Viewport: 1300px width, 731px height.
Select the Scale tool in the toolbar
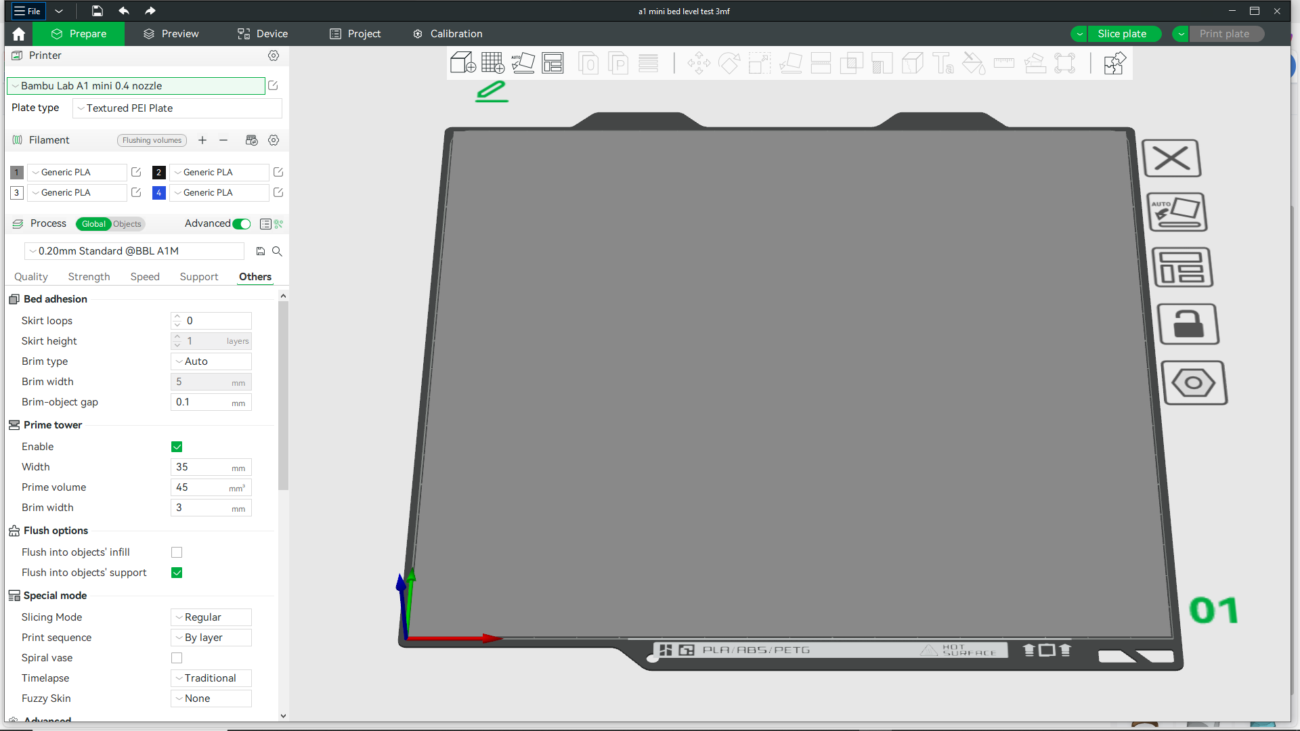tap(759, 63)
